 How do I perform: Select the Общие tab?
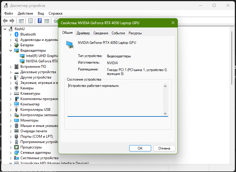(67, 33)
